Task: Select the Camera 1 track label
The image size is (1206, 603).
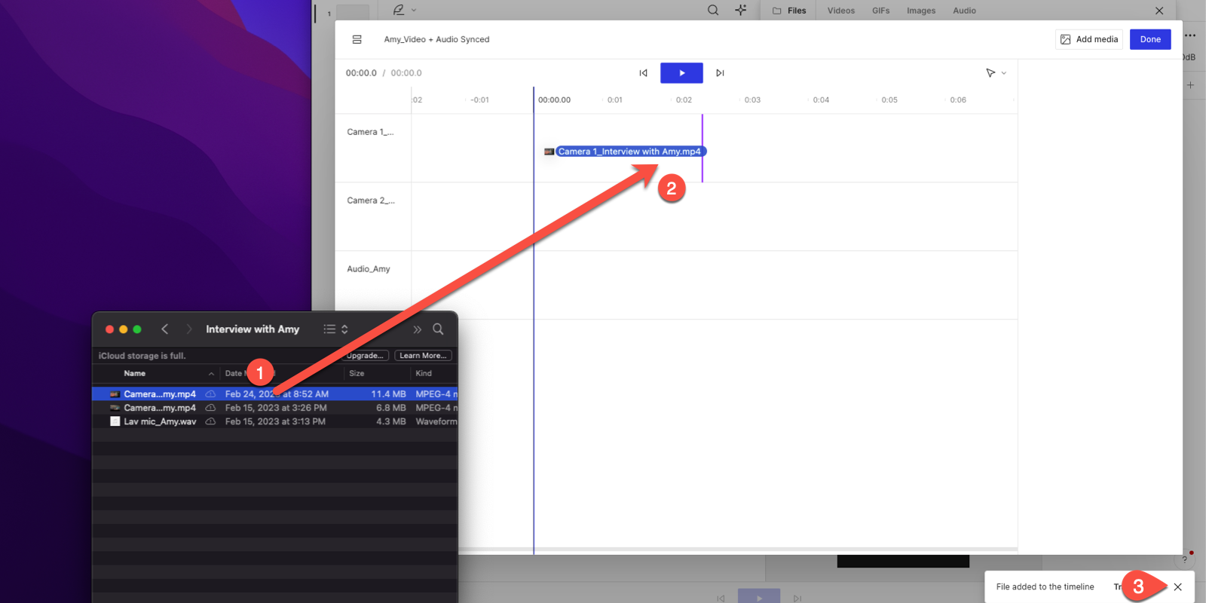Action: pos(370,132)
